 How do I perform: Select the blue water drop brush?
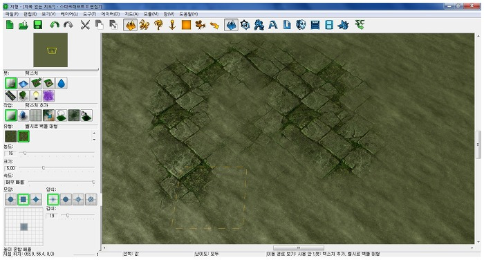tap(62, 84)
